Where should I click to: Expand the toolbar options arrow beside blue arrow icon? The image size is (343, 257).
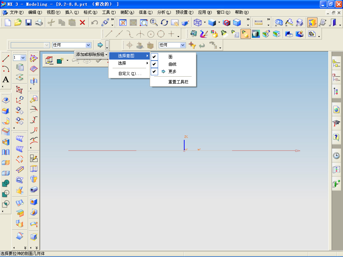coord(107,45)
